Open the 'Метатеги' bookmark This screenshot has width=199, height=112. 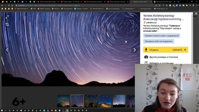(56, 9)
